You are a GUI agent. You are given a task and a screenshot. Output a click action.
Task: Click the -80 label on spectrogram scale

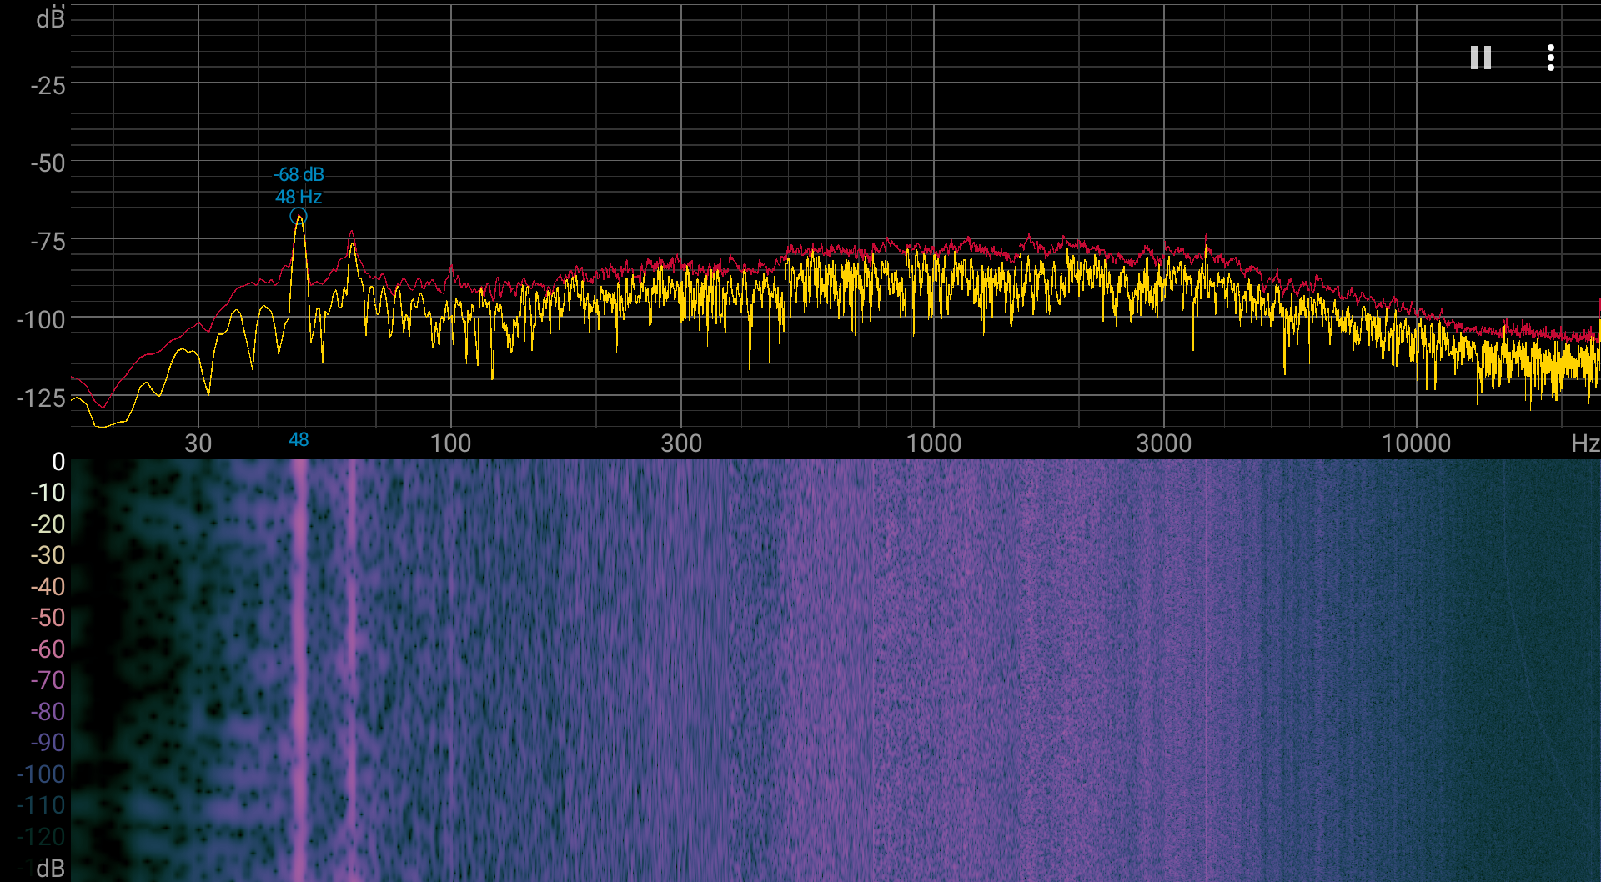click(x=48, y=712)
